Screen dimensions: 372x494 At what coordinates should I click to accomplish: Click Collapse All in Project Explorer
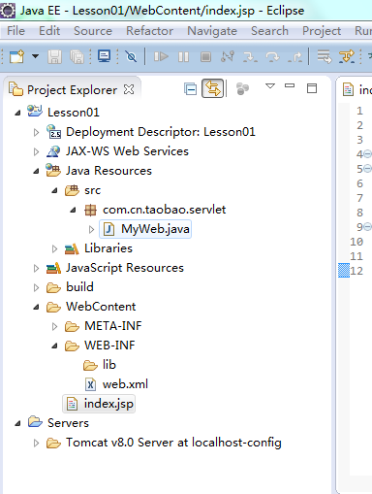pyautogui.click(x=191, y=89)
